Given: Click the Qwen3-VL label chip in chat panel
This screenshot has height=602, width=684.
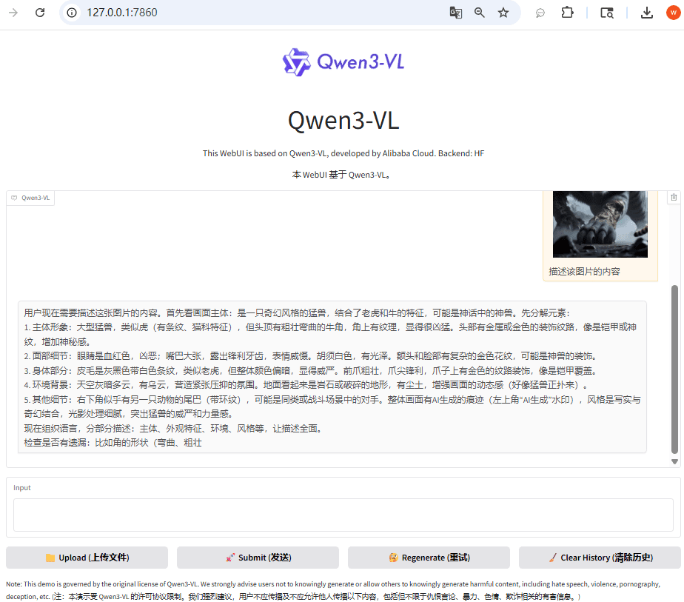Looking at the screenshot, I should point(30,197).
